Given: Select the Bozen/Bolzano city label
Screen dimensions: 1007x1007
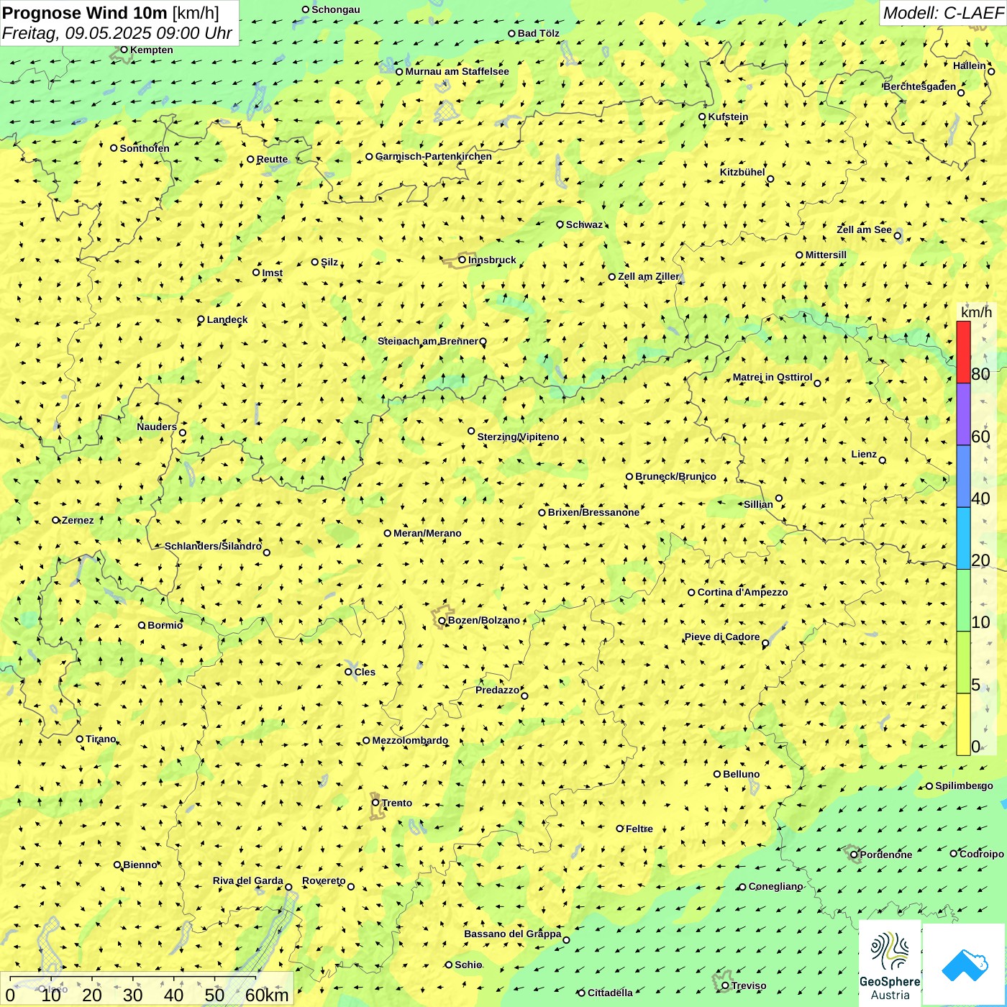Looking at the screenshot, I should [x=483, y=620].
